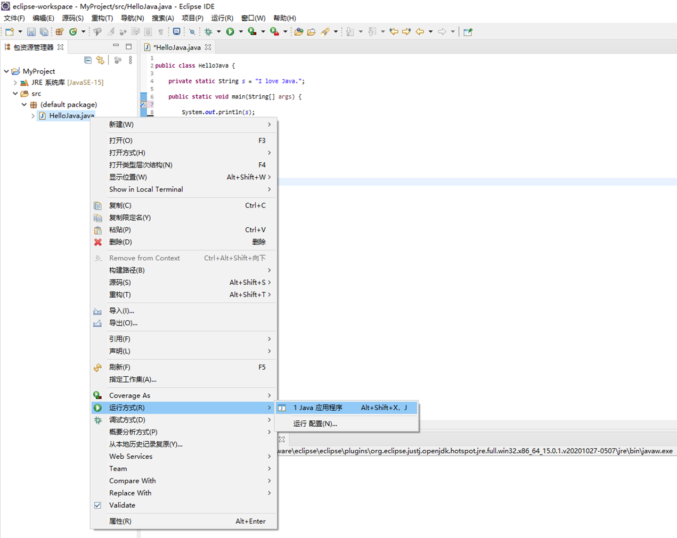The width and height of the screenshot is (677, 538).
Task: Click the New file toolbar icon
Action: pyautogui.click(x=10, y=32)
